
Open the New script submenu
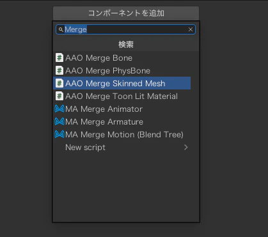pyautogui.click(x=122, y=147)
